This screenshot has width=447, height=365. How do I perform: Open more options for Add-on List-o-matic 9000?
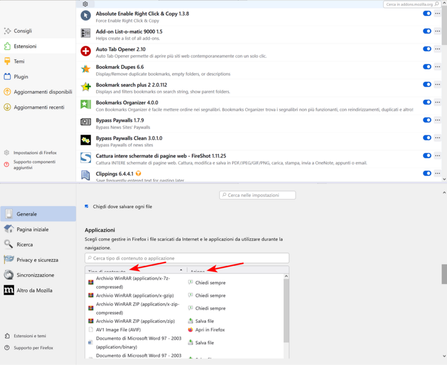coord(438,31)
